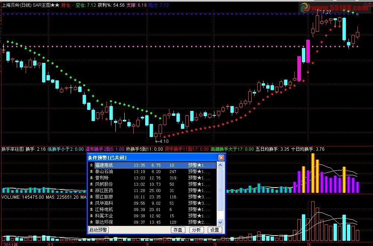Click the 存盘 button

coord(178,230)
